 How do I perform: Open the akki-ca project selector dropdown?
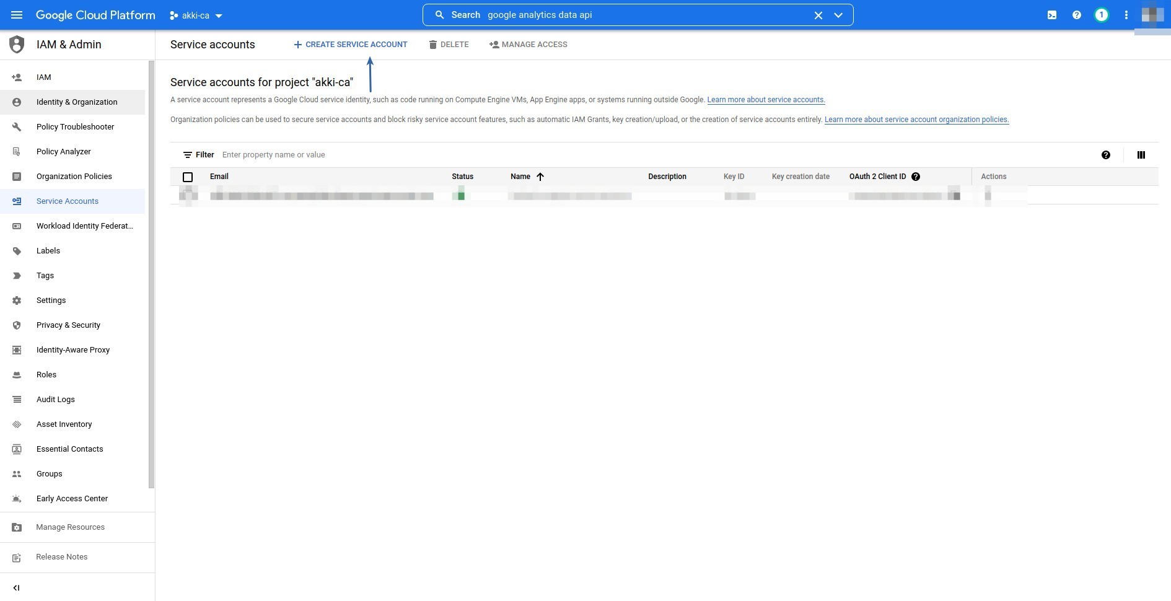pos(196,15)
